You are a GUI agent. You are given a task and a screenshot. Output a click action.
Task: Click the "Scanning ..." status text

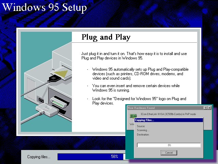(x=143, y=130)
